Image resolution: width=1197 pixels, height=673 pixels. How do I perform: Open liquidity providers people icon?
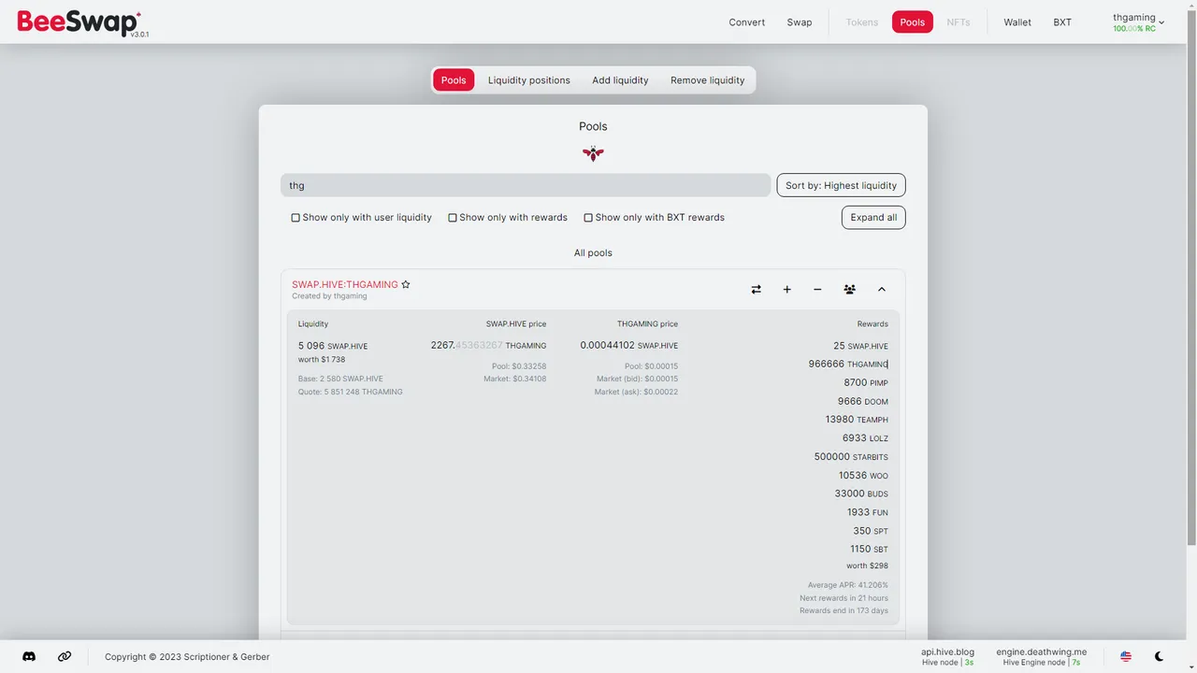[849, 290]
